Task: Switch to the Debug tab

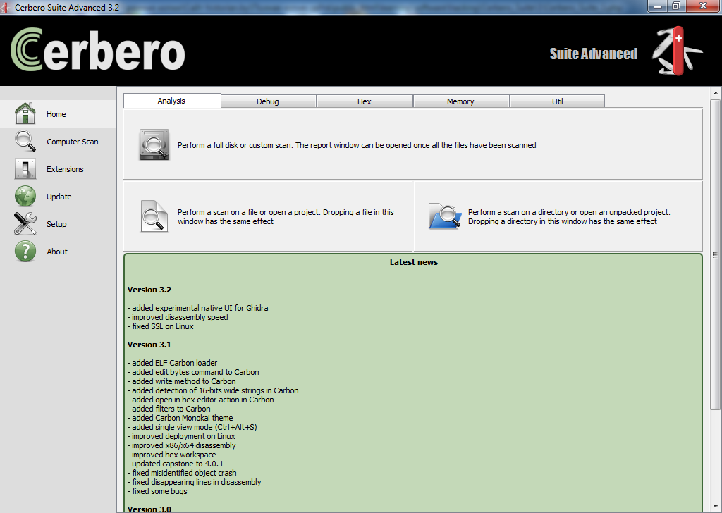Action: (268, 101)
